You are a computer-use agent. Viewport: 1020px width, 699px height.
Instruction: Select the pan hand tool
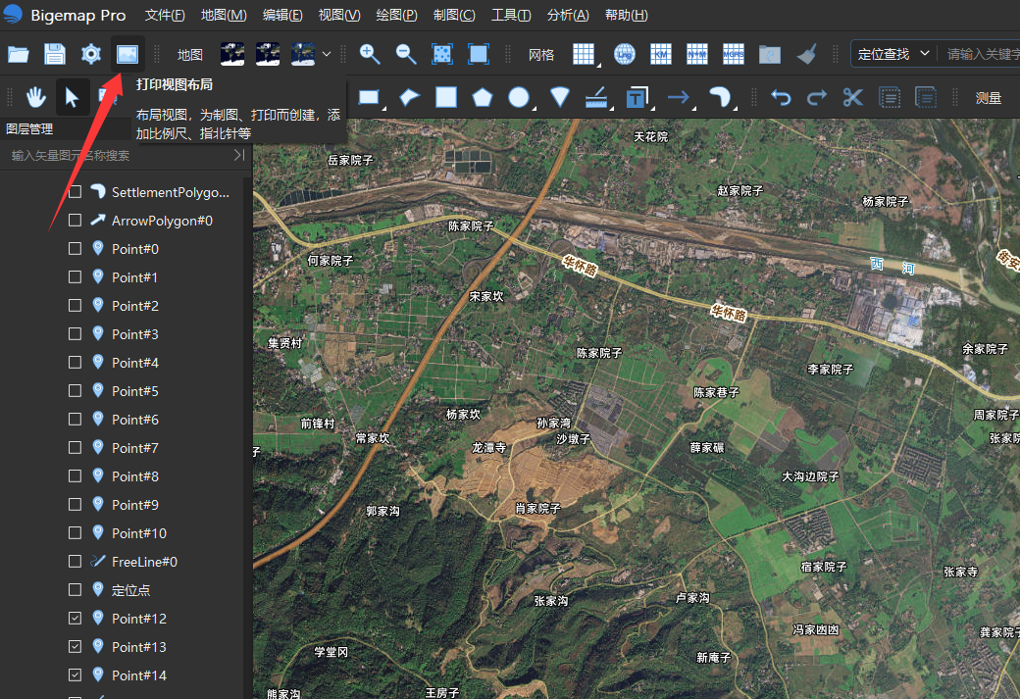tap(35, 97)
